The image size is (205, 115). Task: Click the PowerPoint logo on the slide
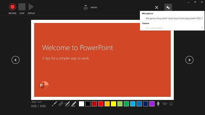pyautogui.click(x=44, y=85)
